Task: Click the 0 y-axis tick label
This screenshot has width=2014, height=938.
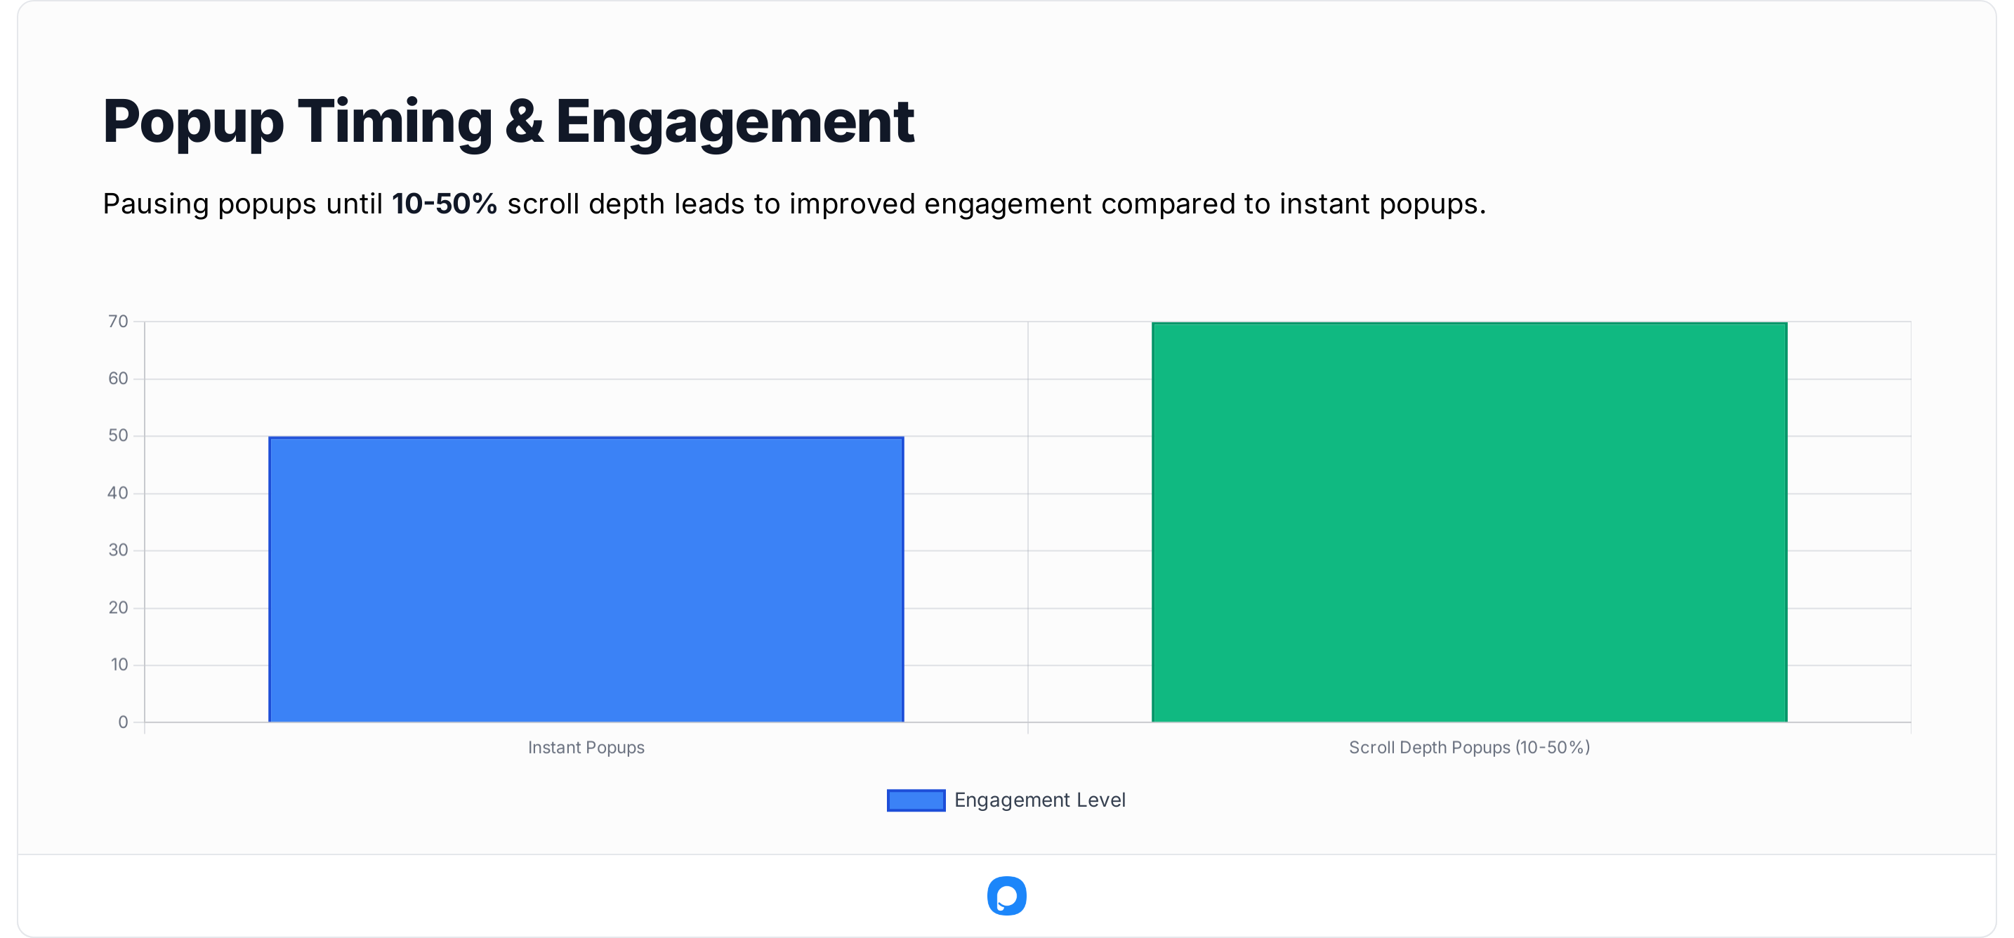Action: tap(123, 722)
